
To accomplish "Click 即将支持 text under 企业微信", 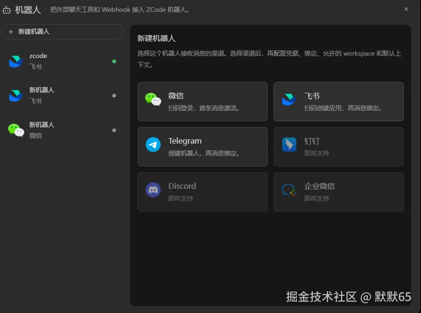I will pyautogui.click(x=316, y=198).
